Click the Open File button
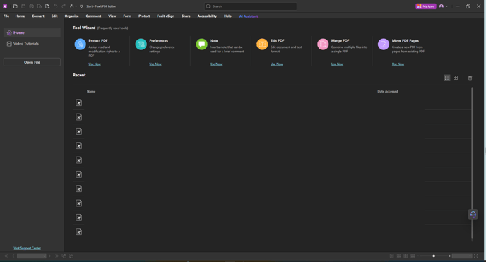486x262 pixels. pyautogui.click(x=32, y=62)
